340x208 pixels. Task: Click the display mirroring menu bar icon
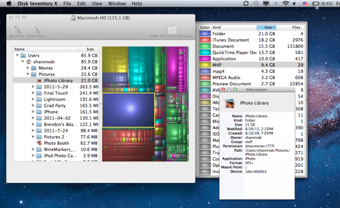(266, 3)
